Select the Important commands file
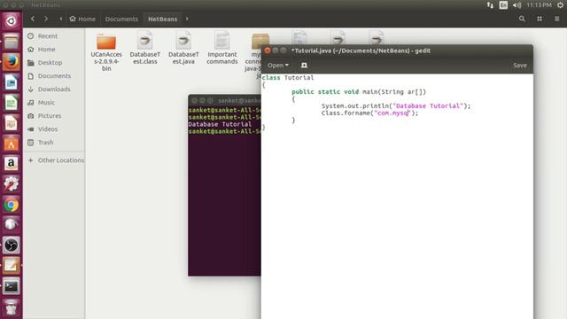The height and width of the screenshot is (319, 567). [x=222, y=49]
